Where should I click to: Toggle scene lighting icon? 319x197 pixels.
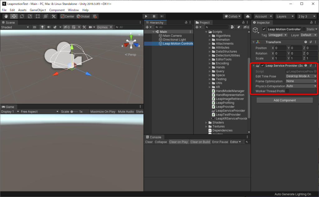[42, 27]
